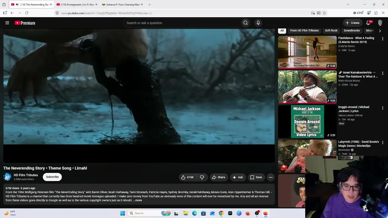
Task: Open OBS Studio from the taskbar
Action: tap(257, 213)
